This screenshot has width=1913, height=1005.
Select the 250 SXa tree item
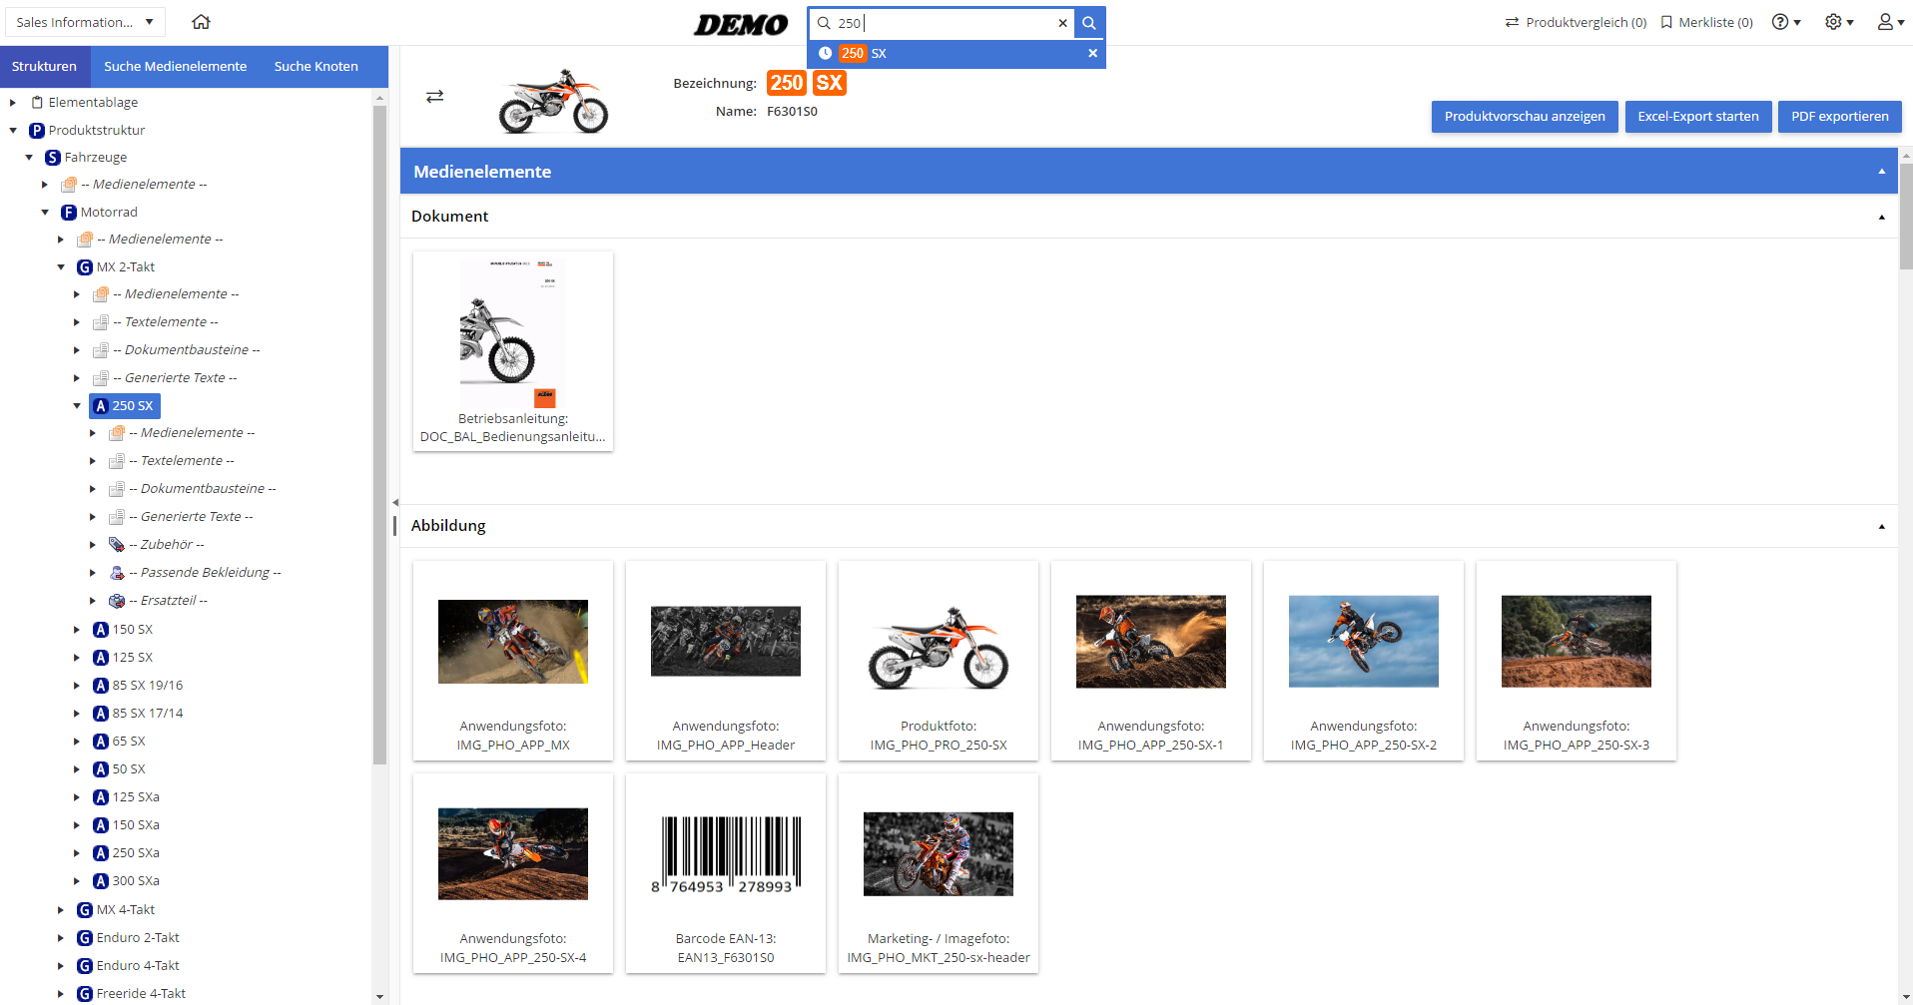pos(136,853)
